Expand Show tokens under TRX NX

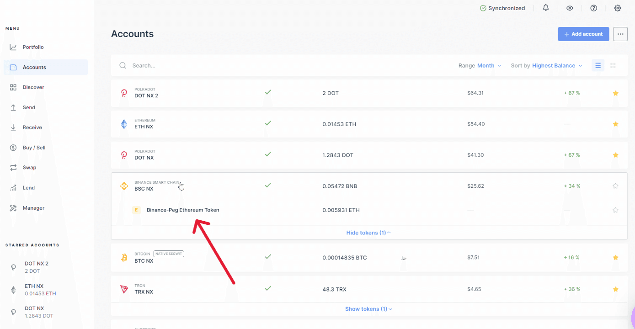[368, 309]
